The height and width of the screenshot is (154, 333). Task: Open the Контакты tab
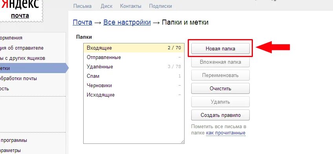coord(131,6)
